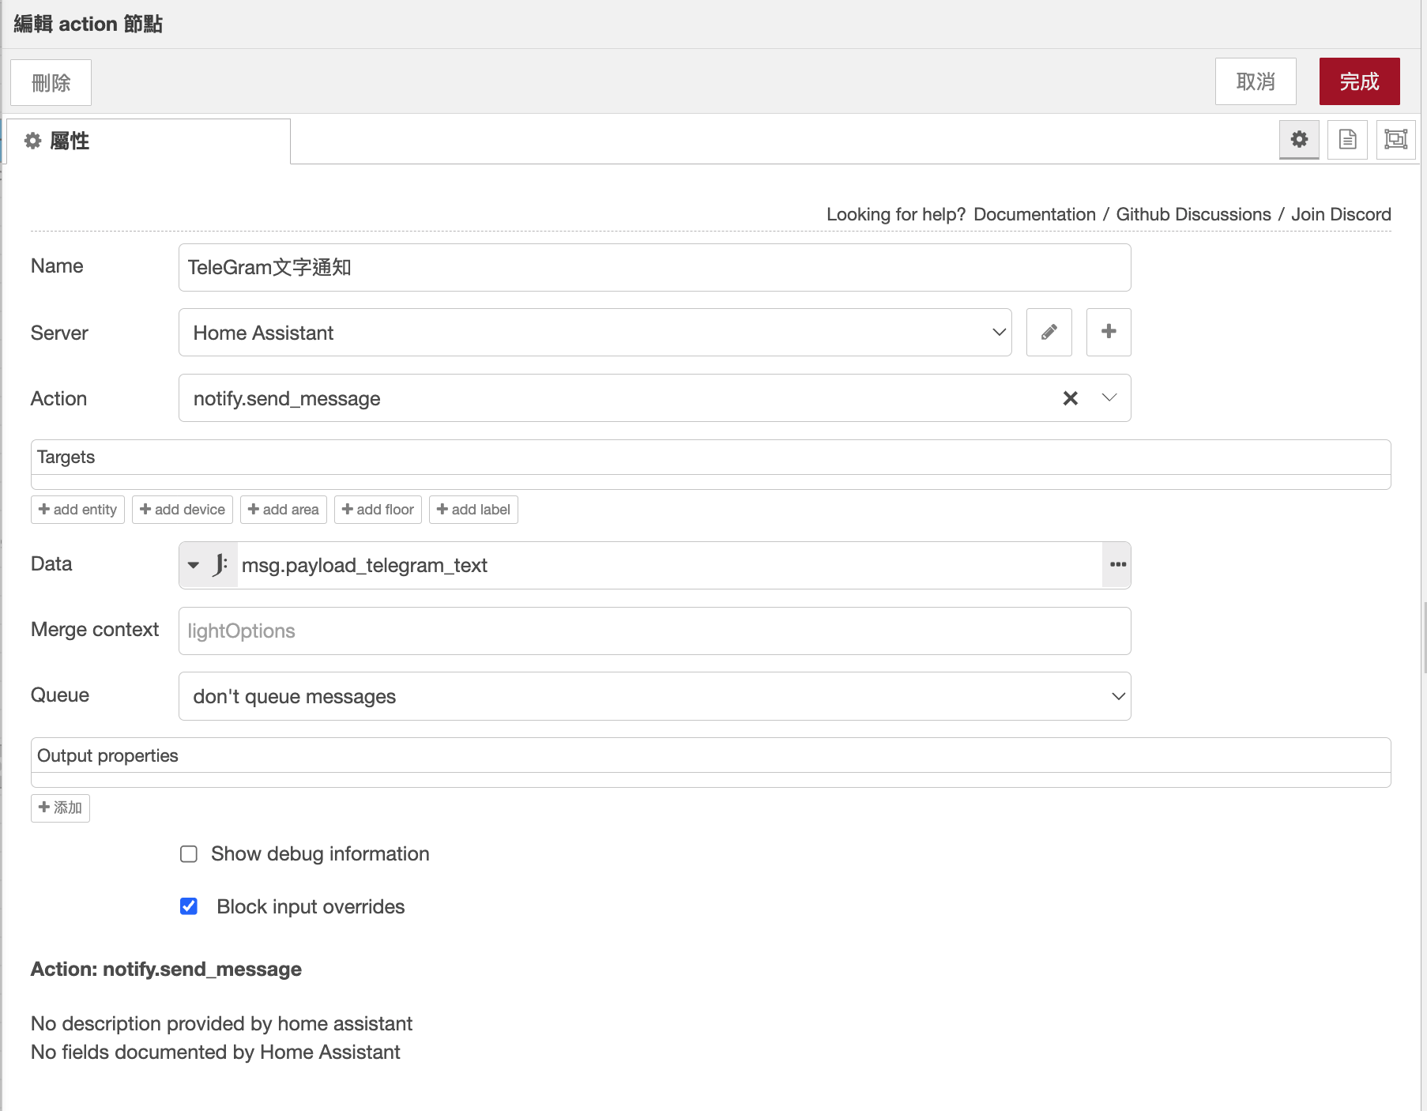1427x1111 pixels.
Task: Open the Server dropdown
Action: (594, 333)
